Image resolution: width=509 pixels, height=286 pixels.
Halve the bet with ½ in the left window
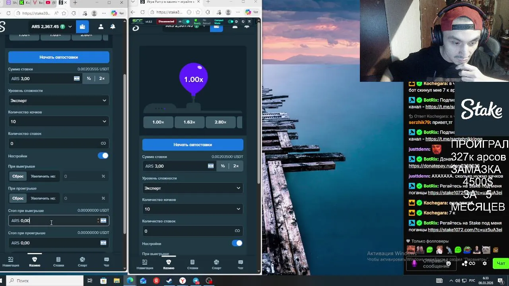coord(89,79)
